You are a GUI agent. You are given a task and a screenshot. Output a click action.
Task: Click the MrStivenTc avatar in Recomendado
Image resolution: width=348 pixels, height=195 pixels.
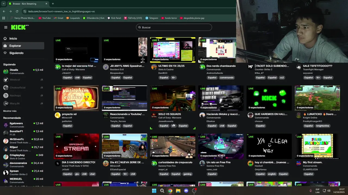click(x=6, y=141)
